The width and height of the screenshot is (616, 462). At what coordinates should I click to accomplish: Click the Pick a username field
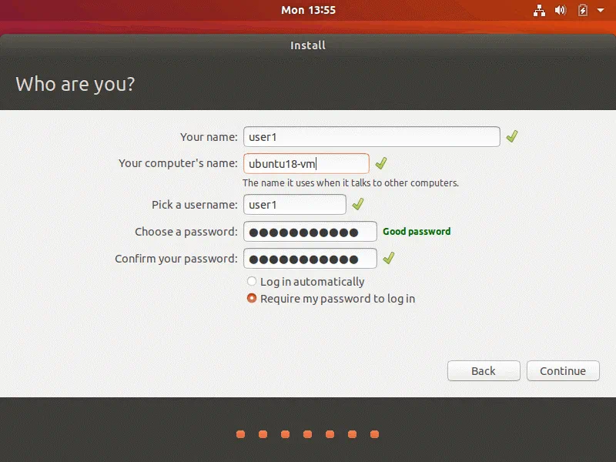(295, 204)
